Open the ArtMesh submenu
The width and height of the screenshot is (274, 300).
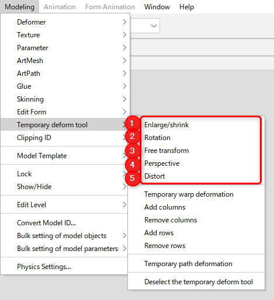coord(65,61)
